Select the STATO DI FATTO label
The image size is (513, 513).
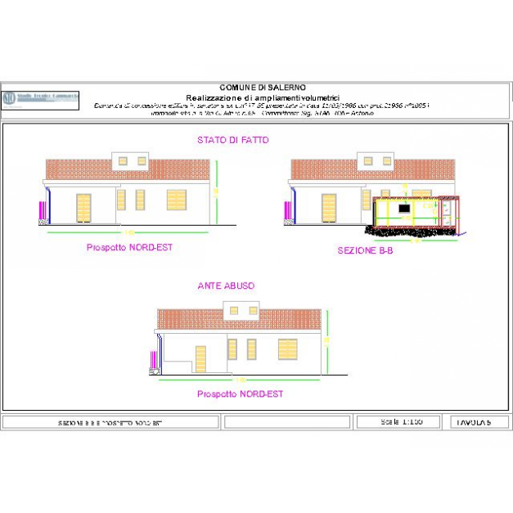(233, 140)
